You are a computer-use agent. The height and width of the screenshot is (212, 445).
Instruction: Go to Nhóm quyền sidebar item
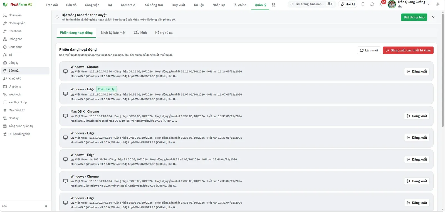tap(25, 23)
